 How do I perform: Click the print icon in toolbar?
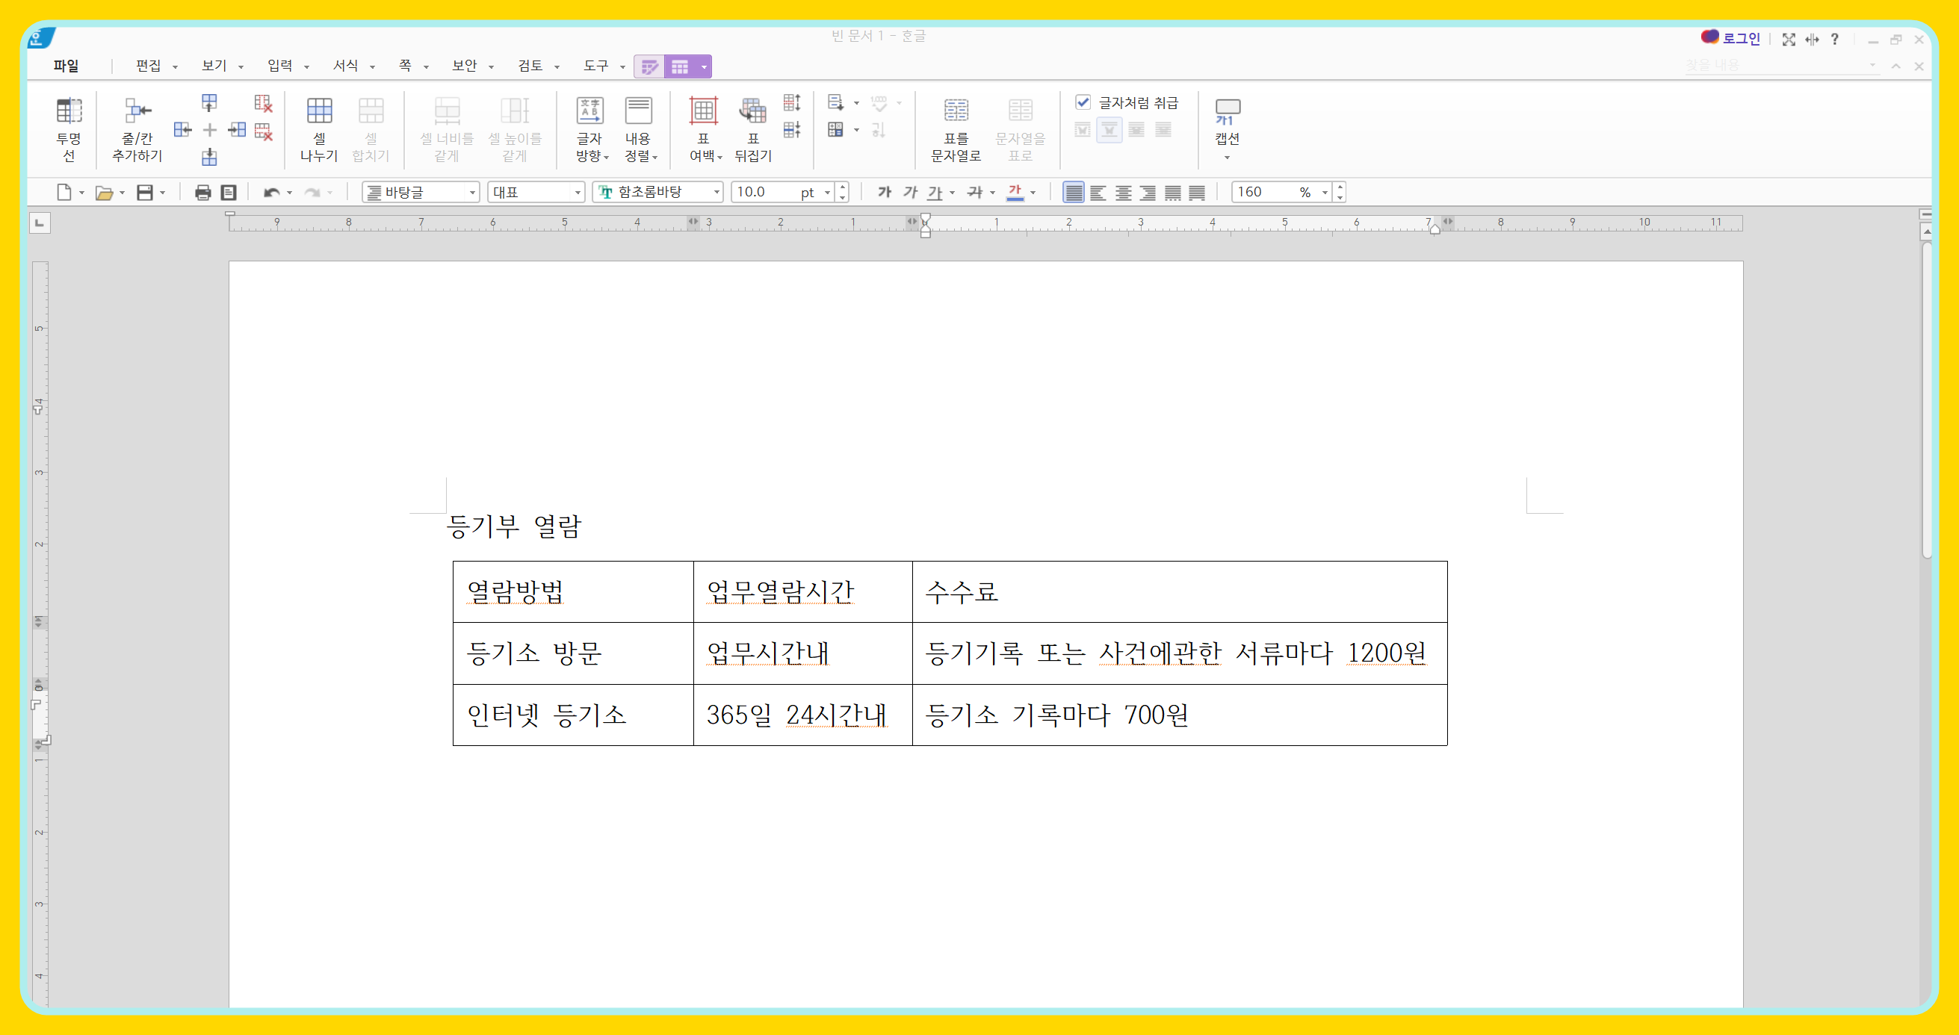pyautogui.click(x=202, y=193)
